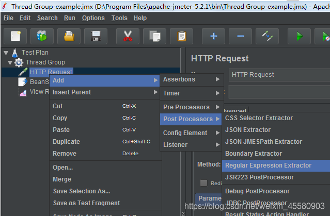Select JSR223 PostProcessor
Image resolution: width=330 pixels, height=216 pixels.
pyautogui.click(x=276, y=177)
